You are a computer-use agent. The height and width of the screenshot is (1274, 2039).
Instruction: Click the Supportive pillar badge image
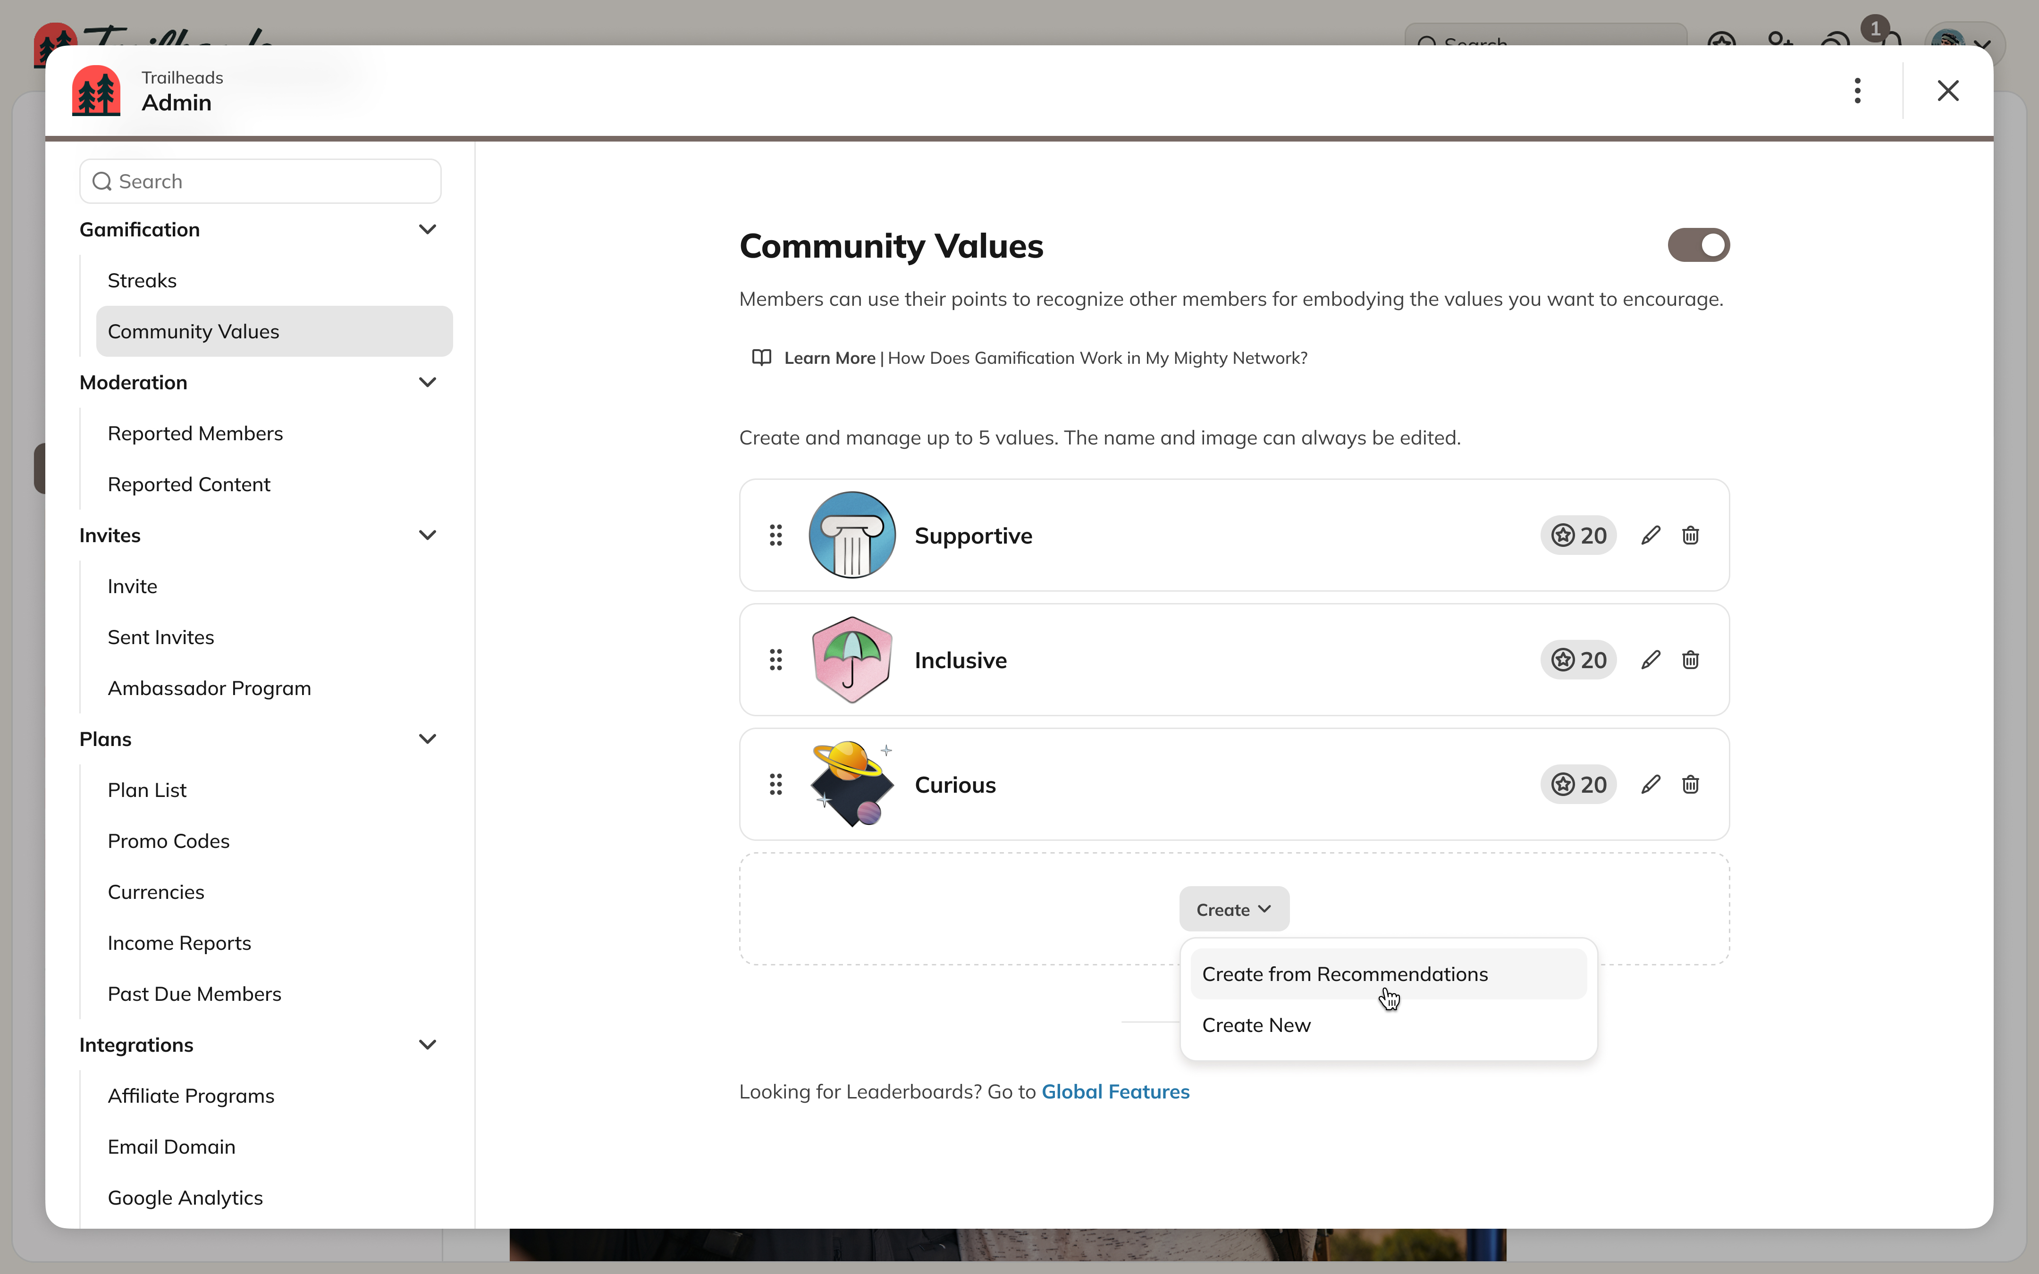[x=852, y=535]
